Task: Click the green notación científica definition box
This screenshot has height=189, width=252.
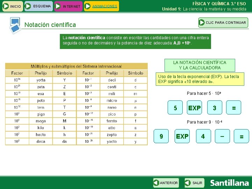Action: click(x=135, y=41)
